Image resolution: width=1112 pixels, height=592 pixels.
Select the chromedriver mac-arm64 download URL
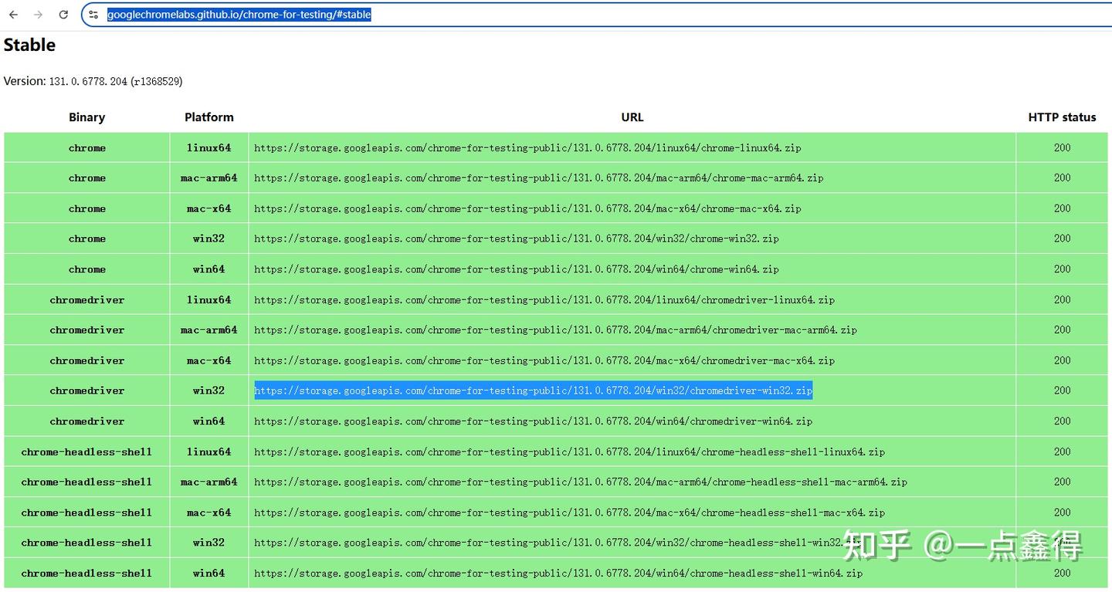pyautogui.click(x=555, y=330)
